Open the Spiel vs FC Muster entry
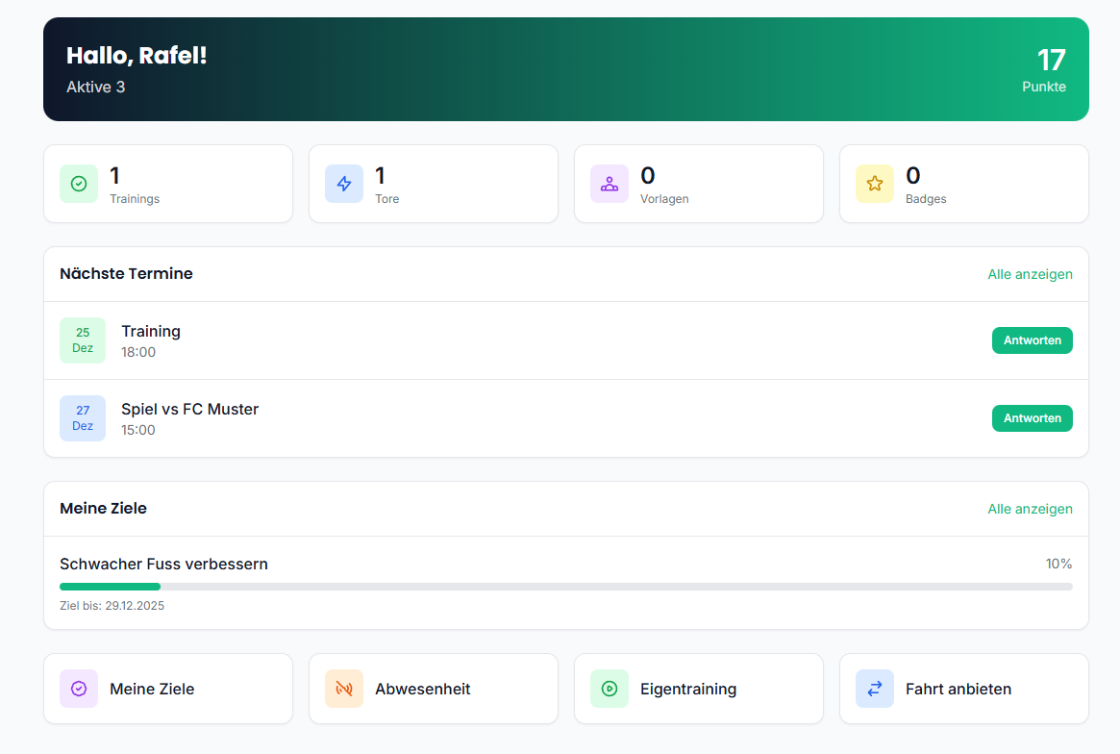 [189, 409]
